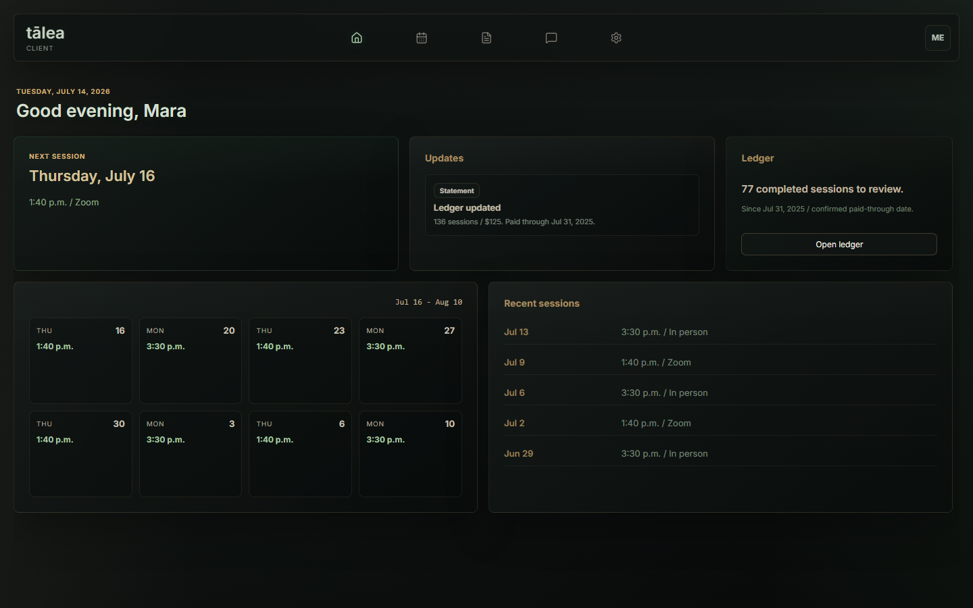Click the Ledger panel heading
The image size is (973, 608).
(757, 158)
